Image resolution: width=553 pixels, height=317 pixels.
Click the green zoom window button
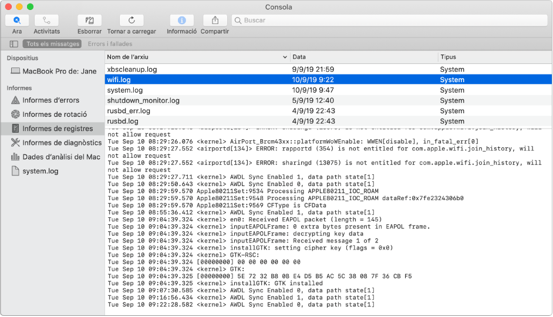click(x=31, y=6)
